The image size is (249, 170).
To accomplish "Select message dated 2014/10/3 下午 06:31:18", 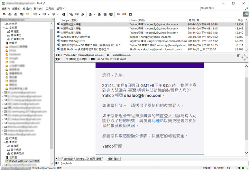I will [149, 33].
